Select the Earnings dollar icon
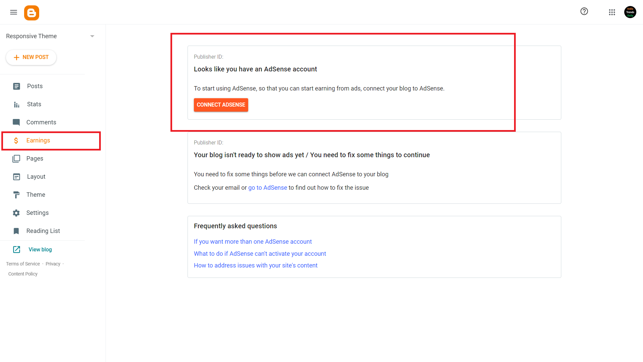643x362 pixels. tap(16, 140)
